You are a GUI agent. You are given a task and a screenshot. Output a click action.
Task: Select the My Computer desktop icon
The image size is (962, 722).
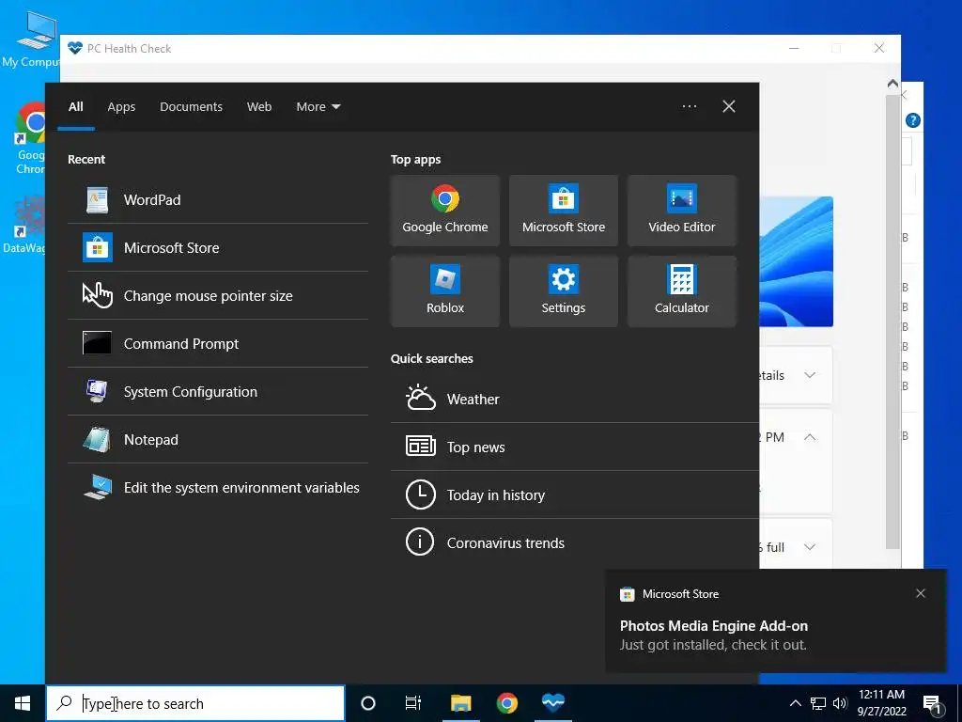coord(31,38)
